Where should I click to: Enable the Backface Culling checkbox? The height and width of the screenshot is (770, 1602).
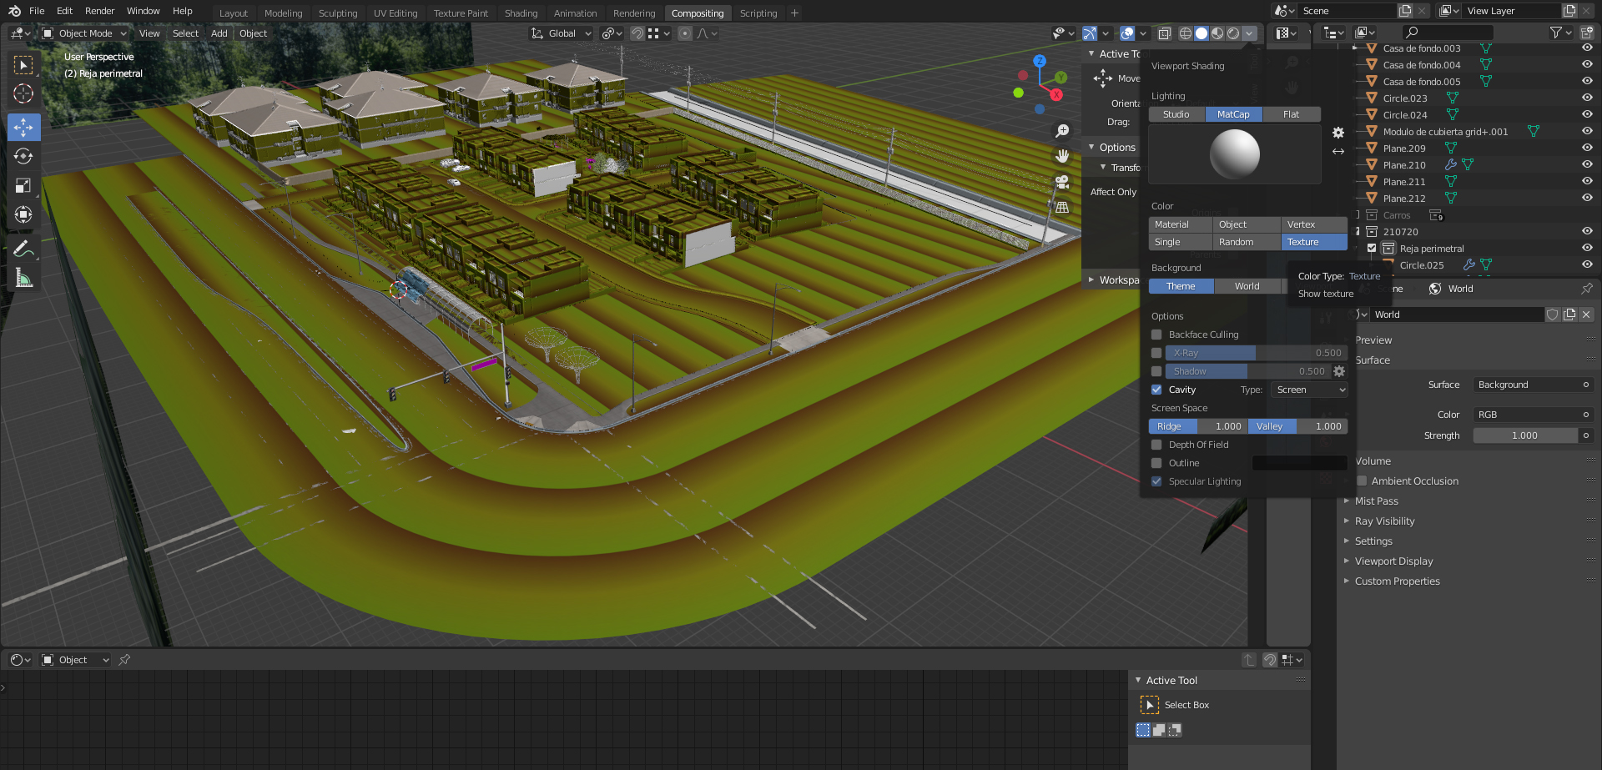point(1156,335)
